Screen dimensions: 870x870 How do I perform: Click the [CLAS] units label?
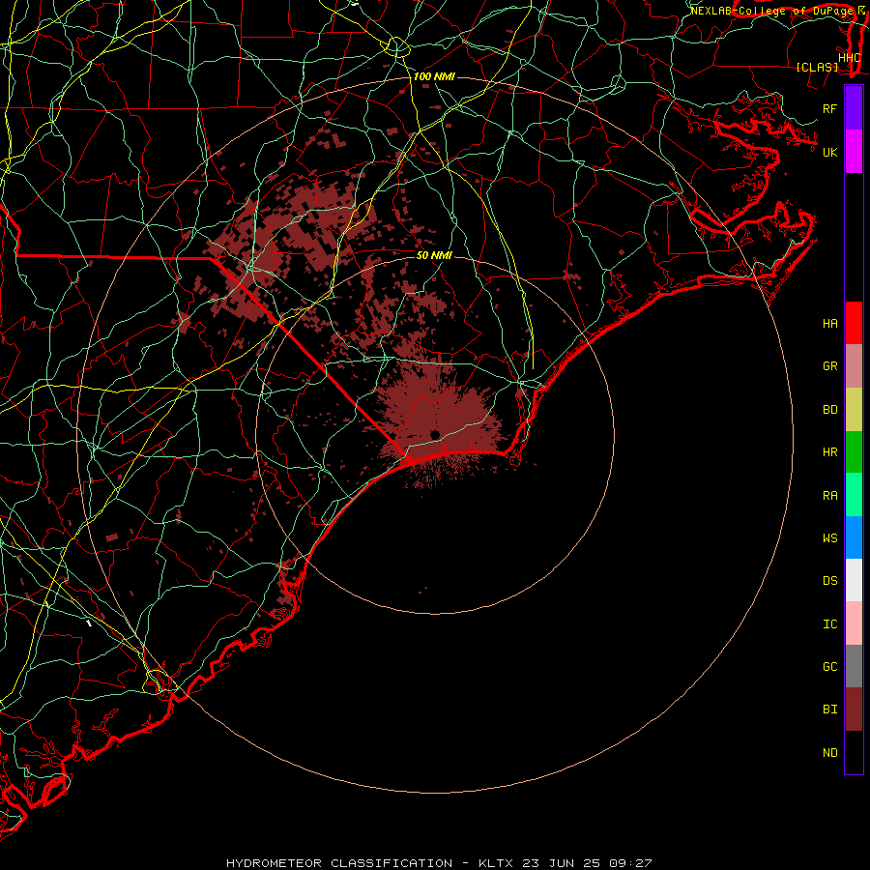(817, 68)
